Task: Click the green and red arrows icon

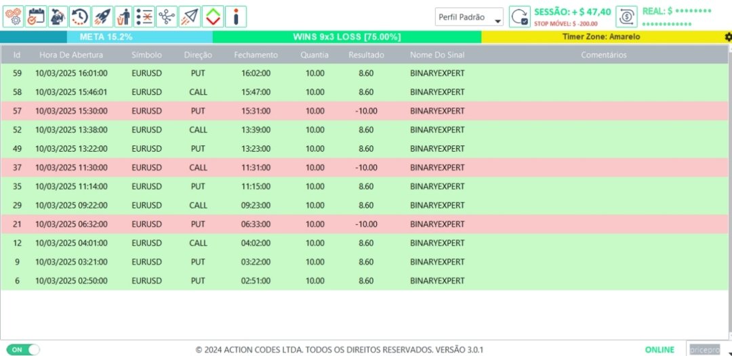Action: coord(212,17)
